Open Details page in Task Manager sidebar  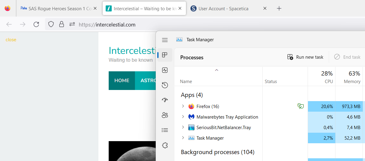coord(165,130)
